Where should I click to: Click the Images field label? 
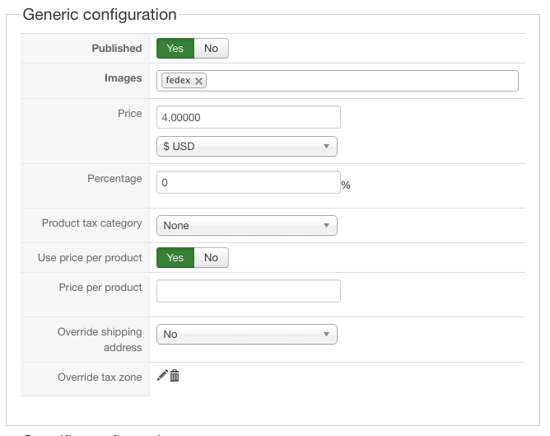click(123, 79)
